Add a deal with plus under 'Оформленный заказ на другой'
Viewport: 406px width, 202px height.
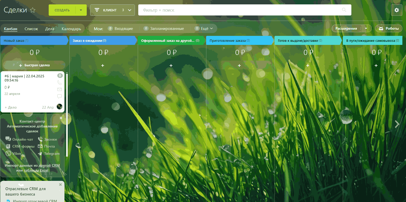[171, 66]
